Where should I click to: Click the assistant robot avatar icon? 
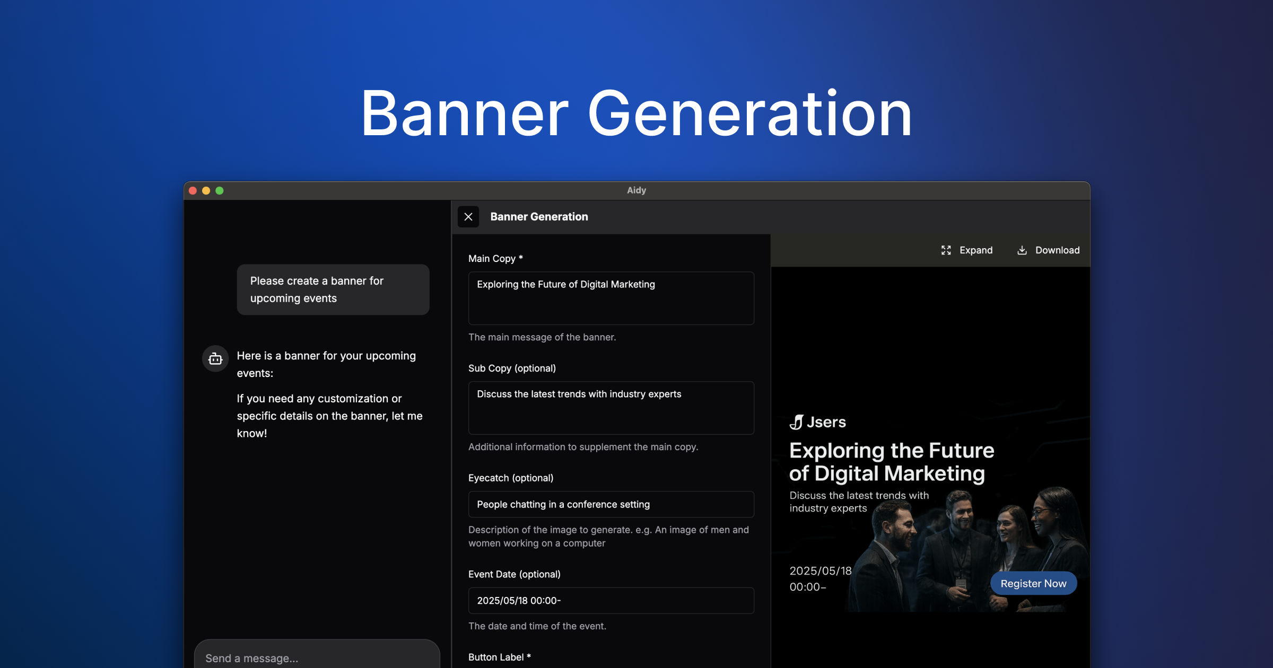pos(215,359)
